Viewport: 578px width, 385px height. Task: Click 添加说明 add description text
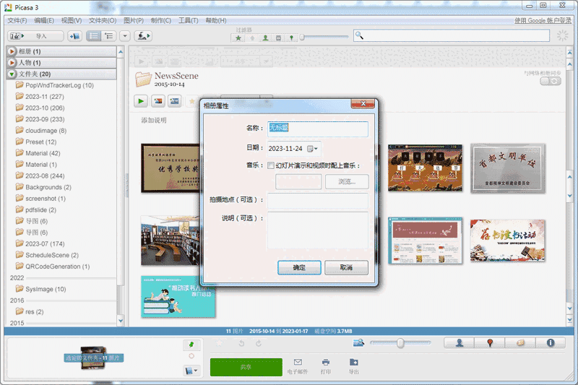pos(154,120)
